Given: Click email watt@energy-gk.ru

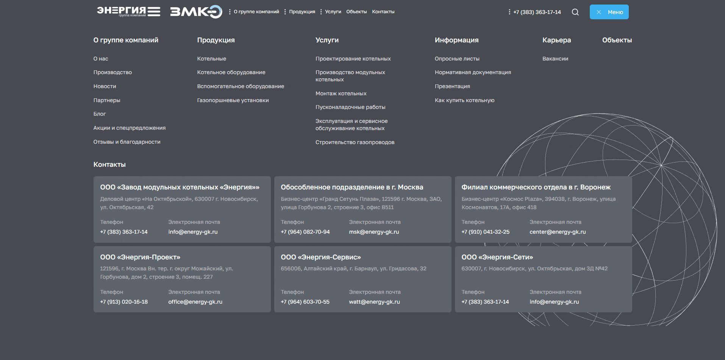Looking at the screenshot, I should (374, 302).
